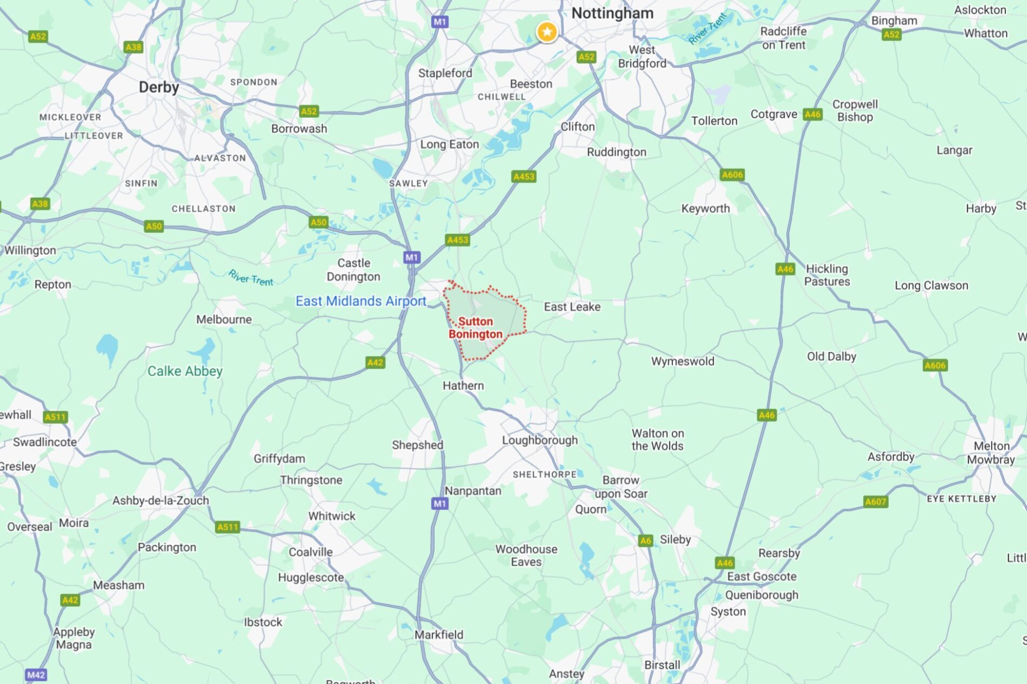
Task: Select the A50 badge near Chellaston
Action: tap(154, 226)
